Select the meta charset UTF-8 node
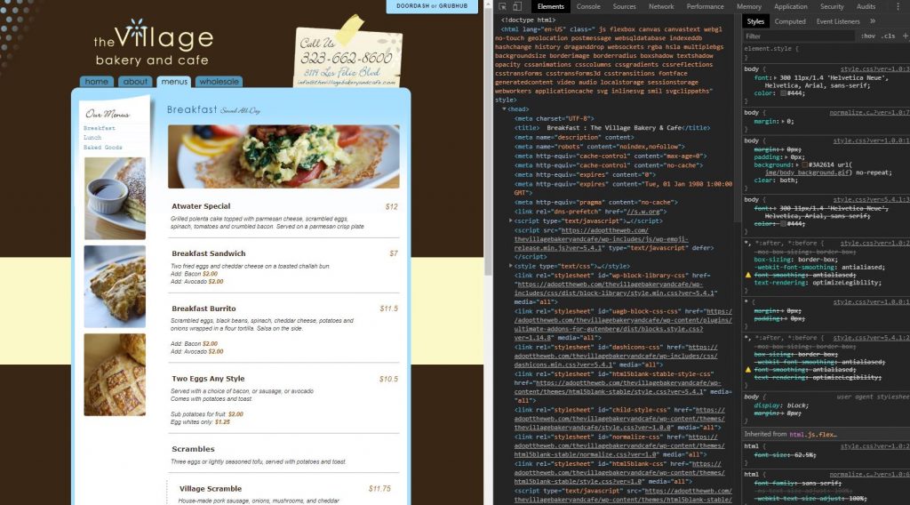The width and height of the screenshot is (910, 505). coord(555,118)
